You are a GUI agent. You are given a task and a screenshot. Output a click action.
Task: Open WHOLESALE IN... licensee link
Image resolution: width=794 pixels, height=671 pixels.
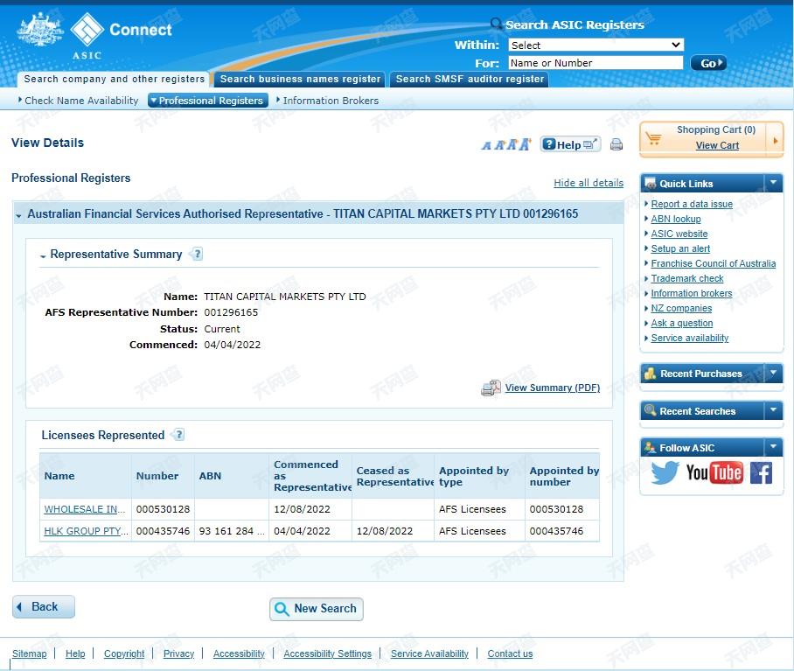coord(85,509)
